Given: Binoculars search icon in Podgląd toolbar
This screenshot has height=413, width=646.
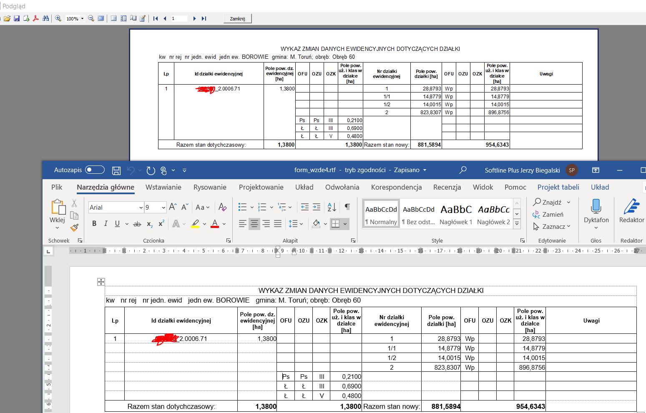Looking at the screenshot, I should pos(45,18).
